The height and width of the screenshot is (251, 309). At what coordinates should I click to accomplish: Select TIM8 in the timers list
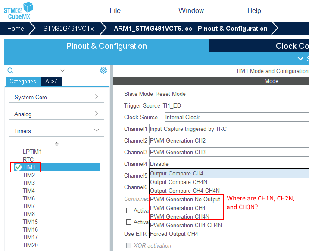(x=29, y=214)
